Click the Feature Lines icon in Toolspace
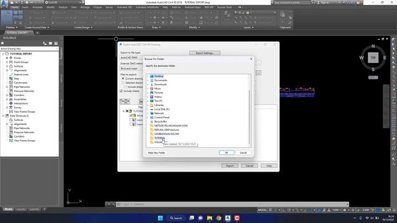The height and width of the screenshot is (223, 397). [11, 74]
